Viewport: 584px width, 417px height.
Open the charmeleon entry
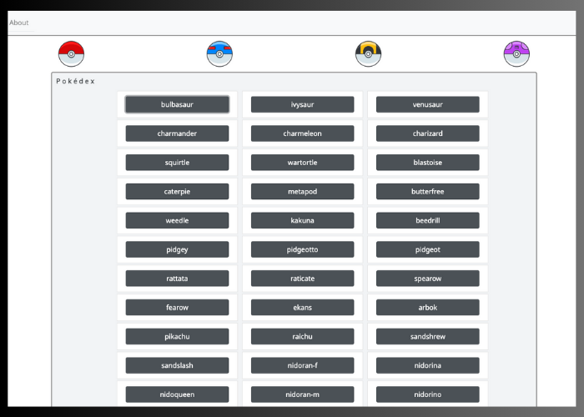coord(302,133)
